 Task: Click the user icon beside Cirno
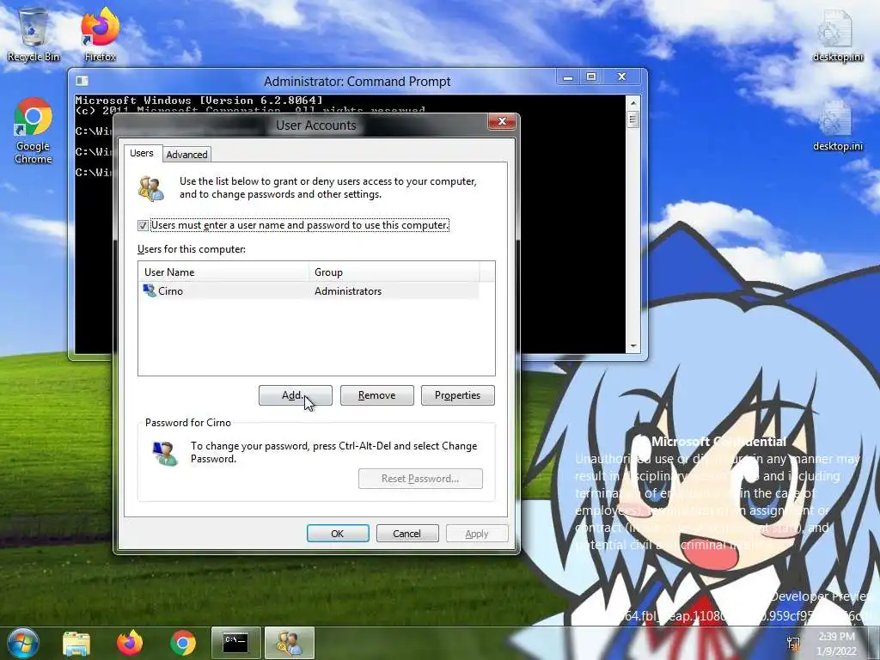pyautogui.click(x=150, y=290)
